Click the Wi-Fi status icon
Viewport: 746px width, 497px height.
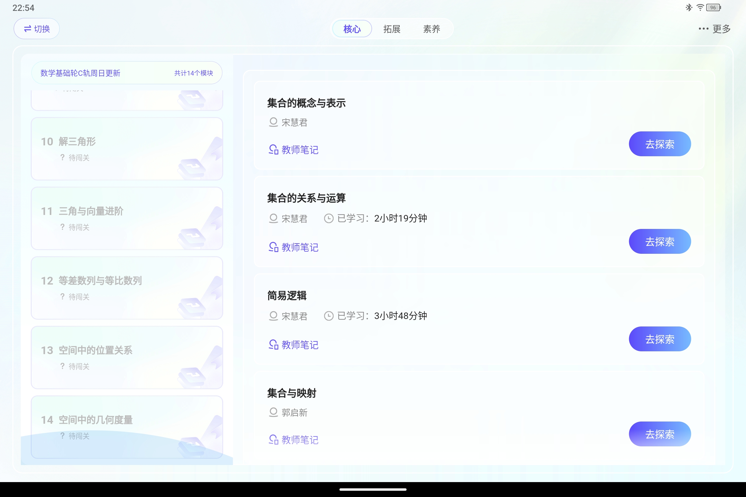point(700,7)
